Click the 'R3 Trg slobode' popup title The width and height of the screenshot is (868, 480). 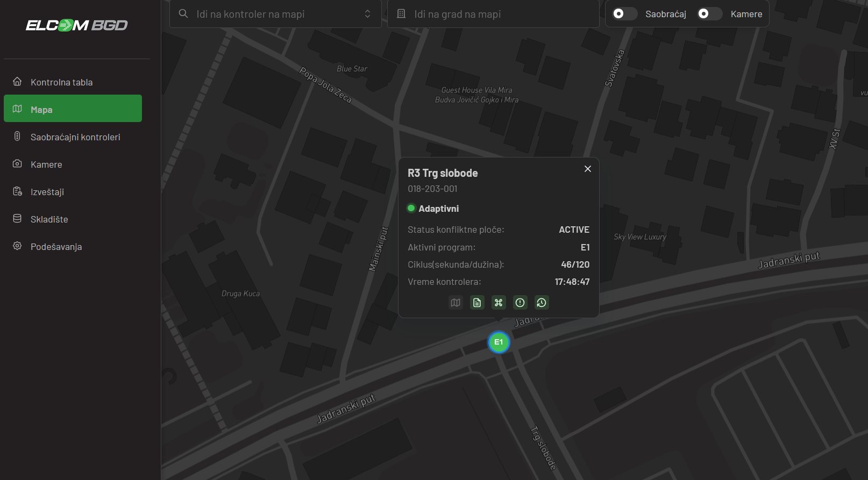(x=443, y=173)
